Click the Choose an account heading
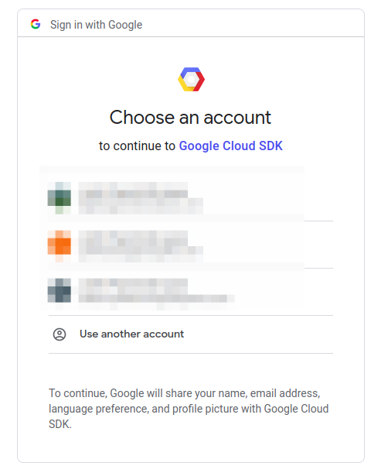This screenshot has width=381, height=466. [x=190, y=118]
